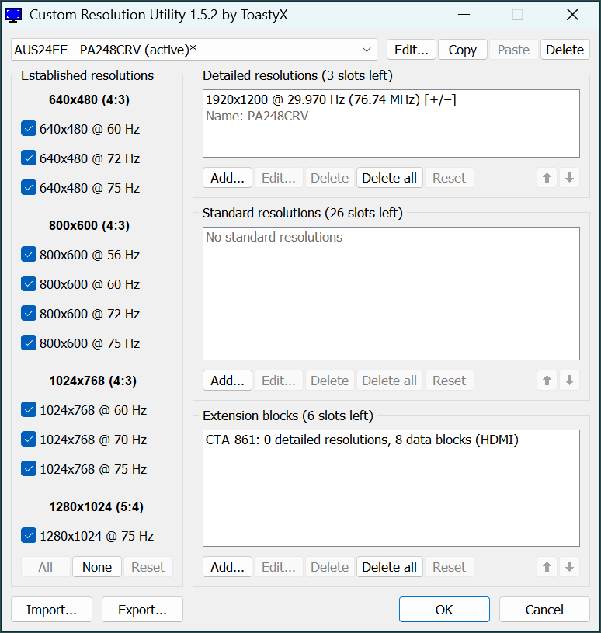This screenshot has height=633, width=601.
Task: Click the CRU application icon in title bar
Action: pos(12,14)
